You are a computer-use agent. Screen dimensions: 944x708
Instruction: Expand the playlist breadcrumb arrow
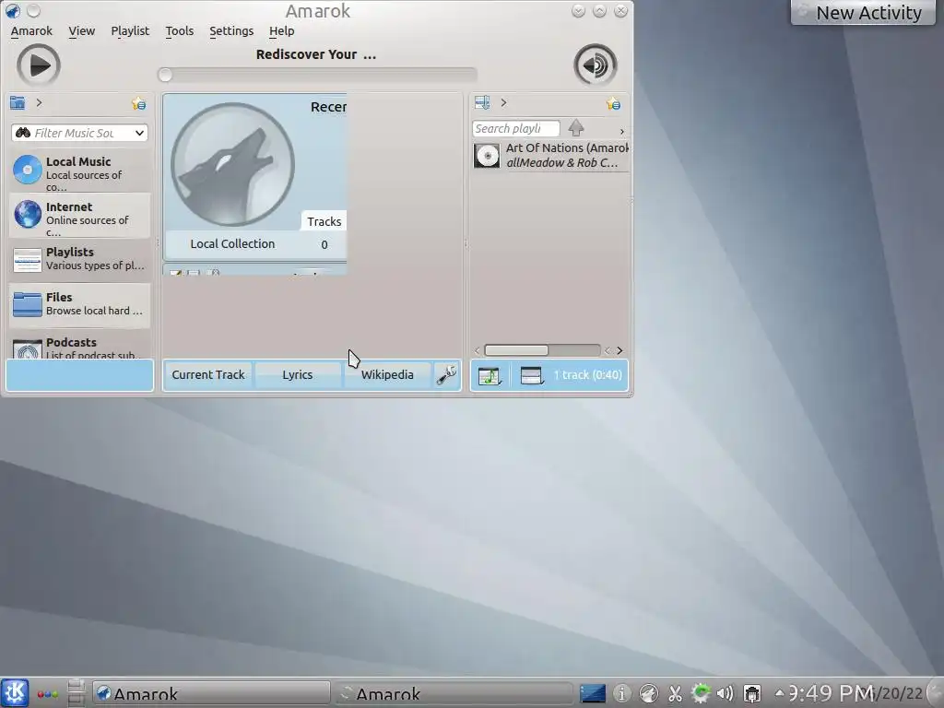[504, 103]
